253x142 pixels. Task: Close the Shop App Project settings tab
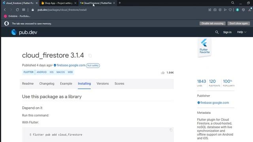(76, 3)
